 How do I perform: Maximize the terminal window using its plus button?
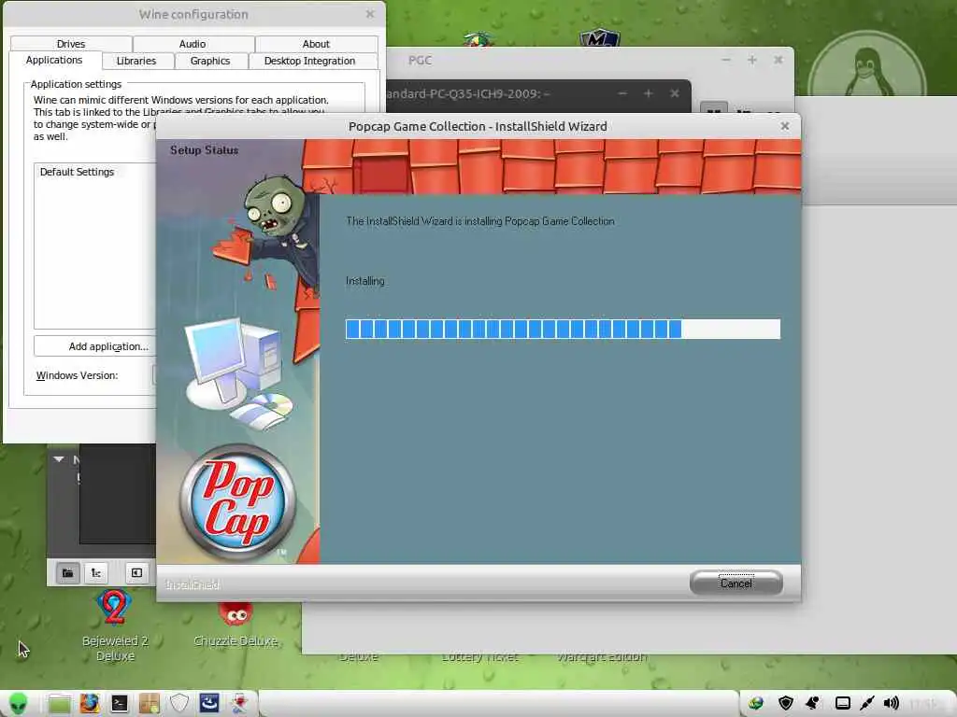click(649, 93)
